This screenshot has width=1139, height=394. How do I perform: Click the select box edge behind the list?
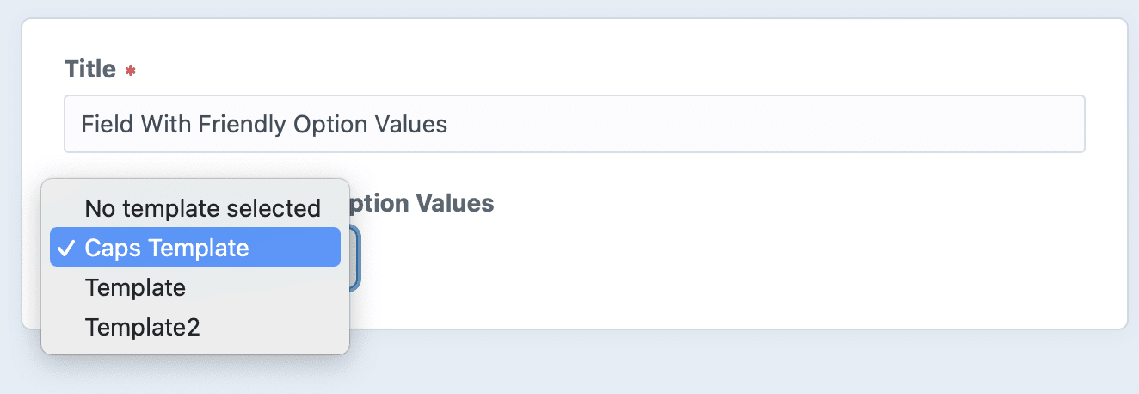point(355,258)
